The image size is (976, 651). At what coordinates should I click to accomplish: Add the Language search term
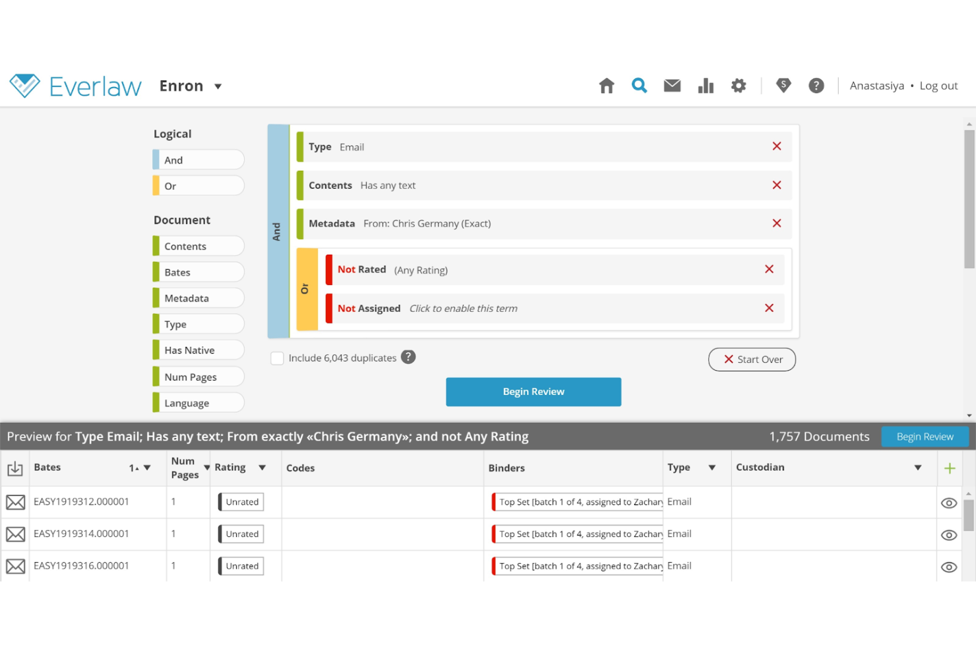198,402
